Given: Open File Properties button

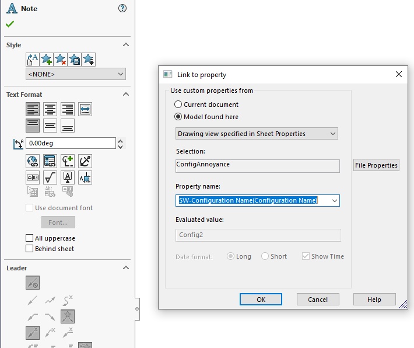Looking at the screenshot, I should pos(376,165).
